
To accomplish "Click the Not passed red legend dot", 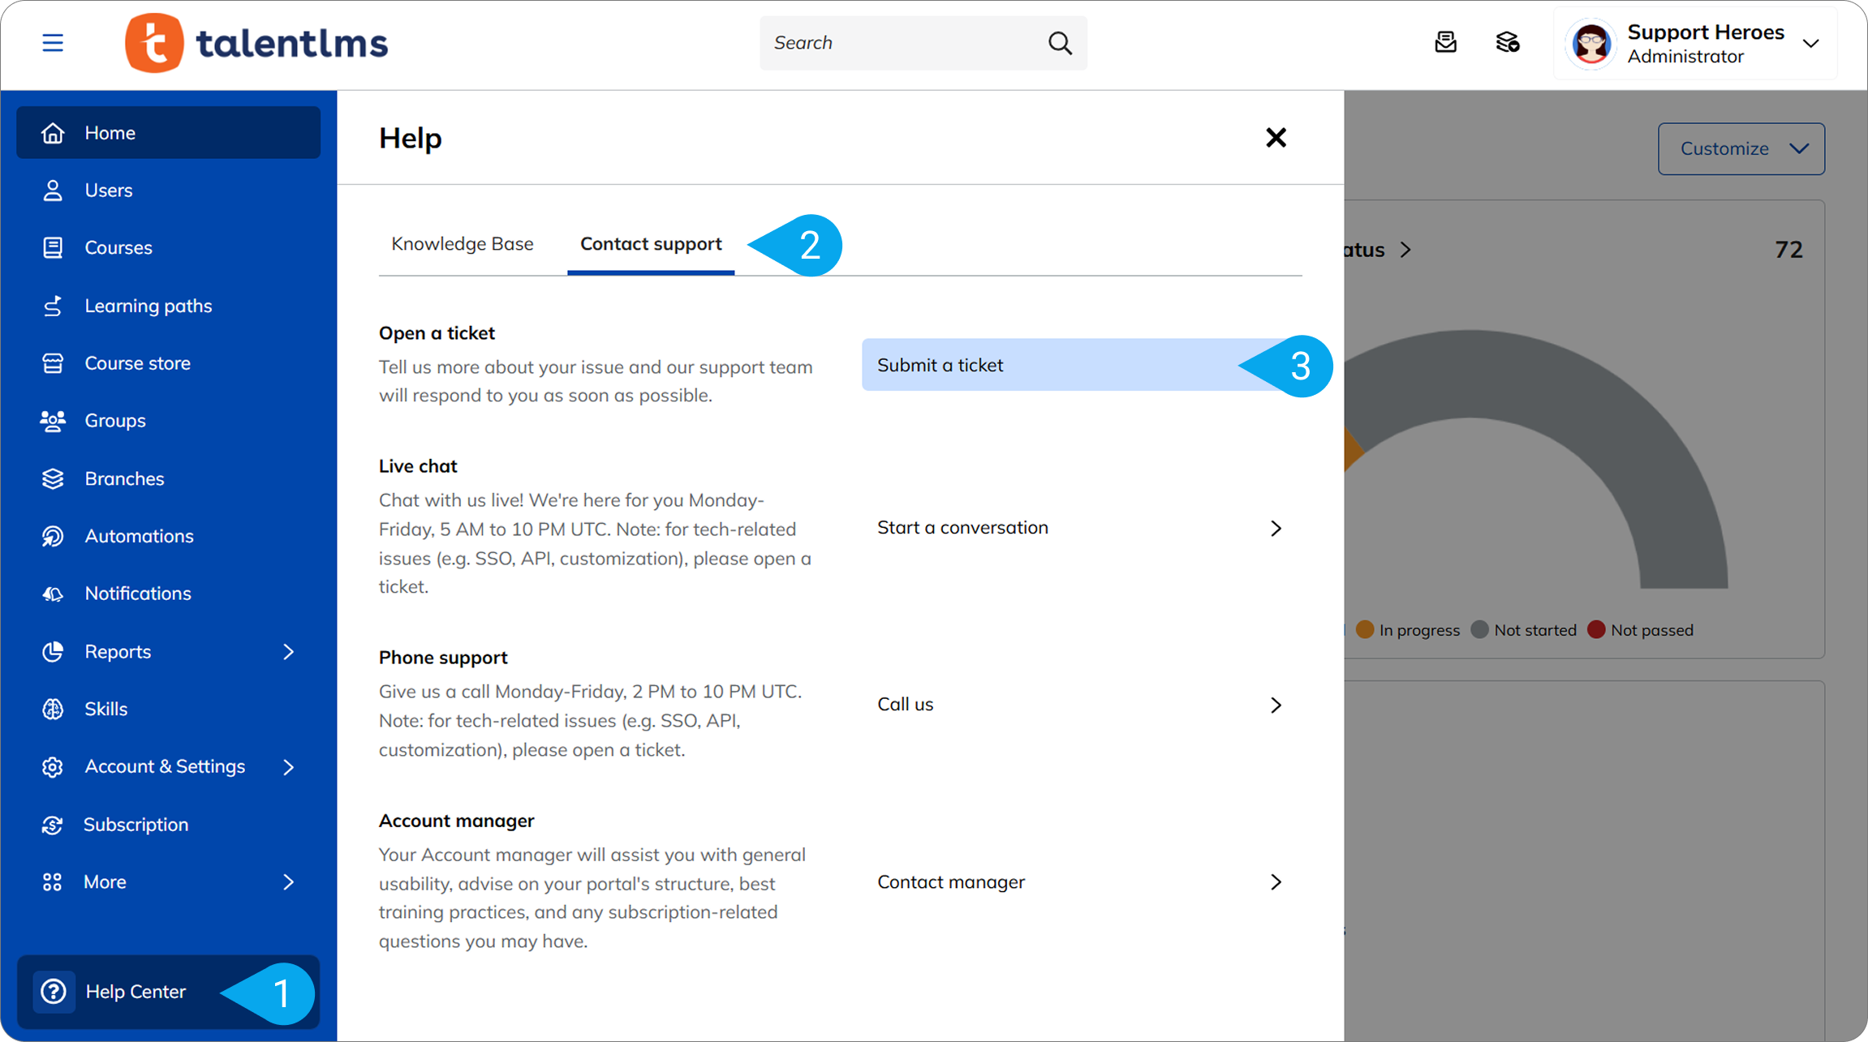I will tap(1595, 630).
